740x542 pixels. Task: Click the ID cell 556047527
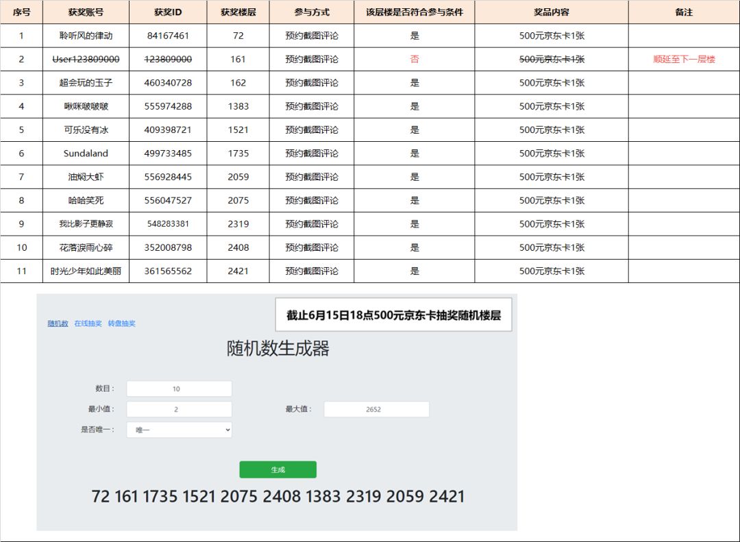pyautogui.click(x=168, y=200)
